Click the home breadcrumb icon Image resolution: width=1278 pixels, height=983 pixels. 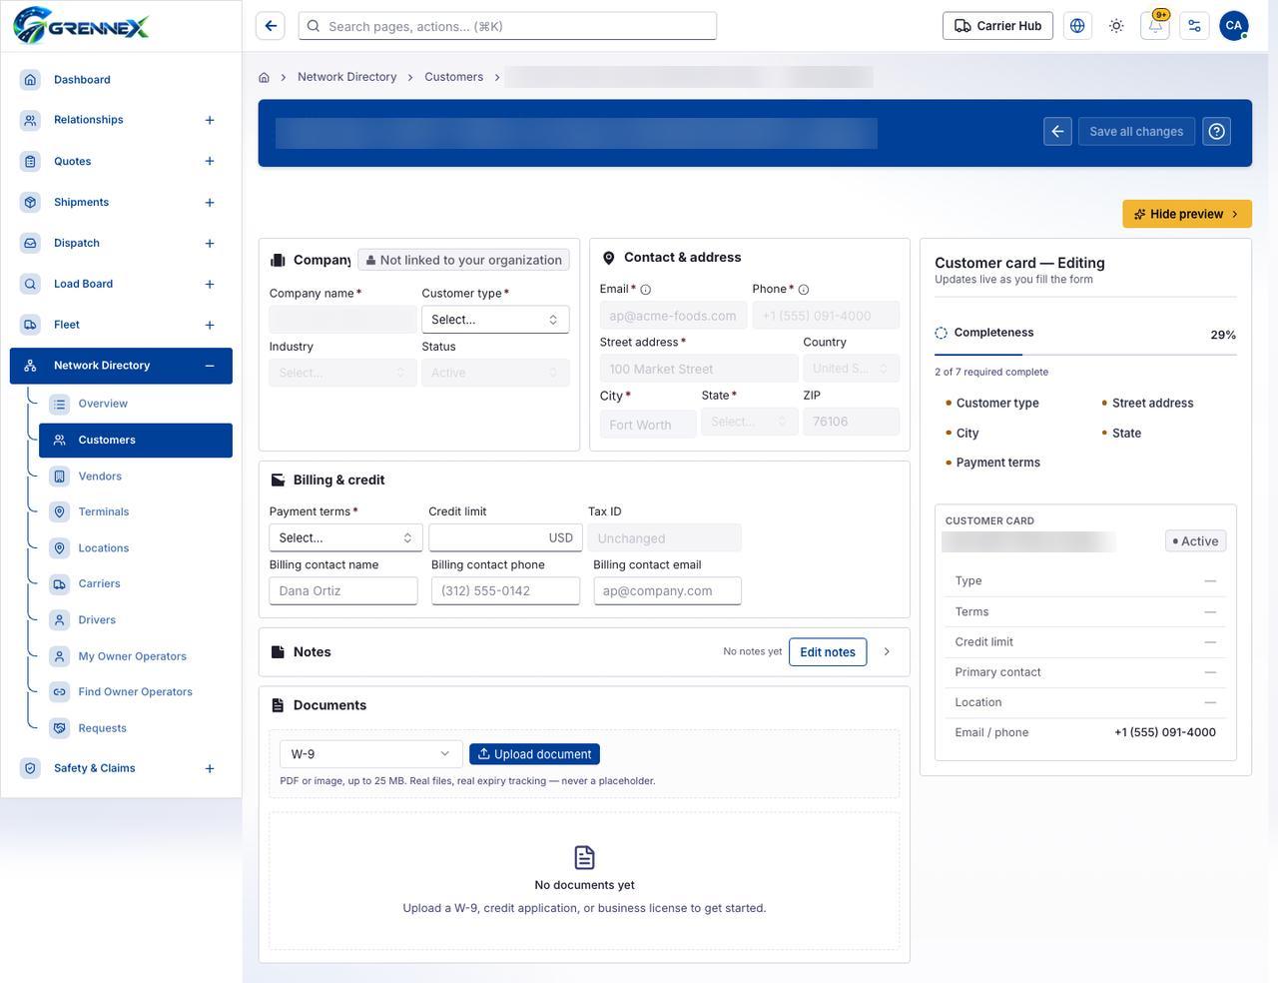(x=264, y=77)
